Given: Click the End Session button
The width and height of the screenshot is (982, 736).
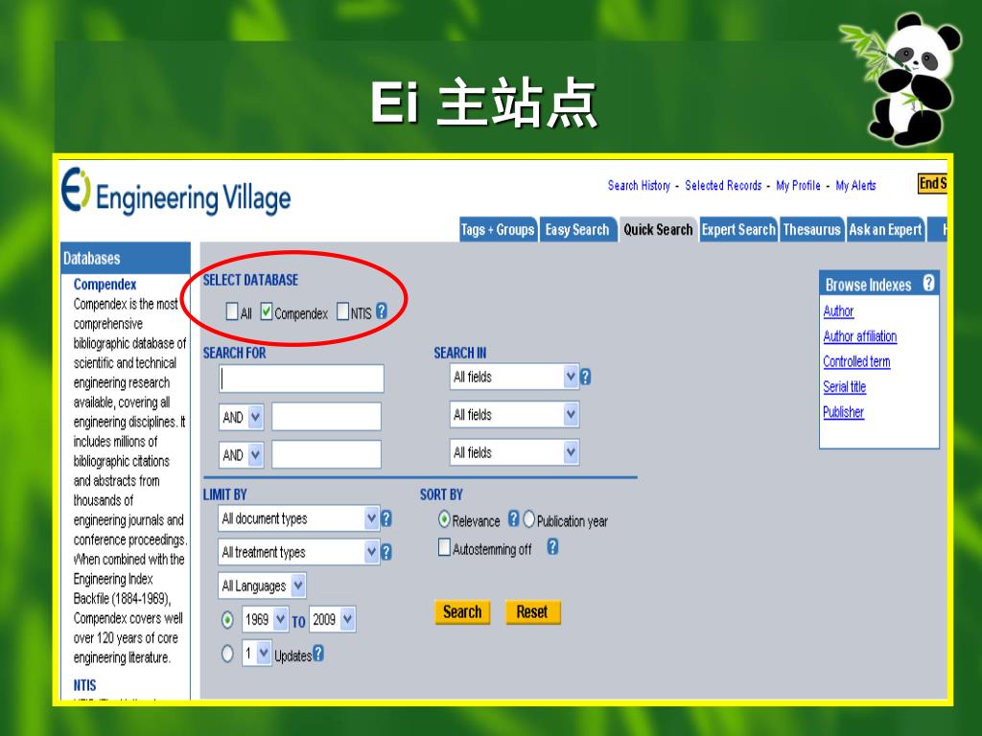Looking at the screenshot, I should (932, 183).
